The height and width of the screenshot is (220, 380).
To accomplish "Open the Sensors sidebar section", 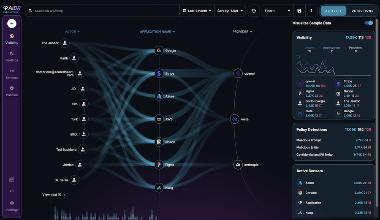I will tap(12, 74).
